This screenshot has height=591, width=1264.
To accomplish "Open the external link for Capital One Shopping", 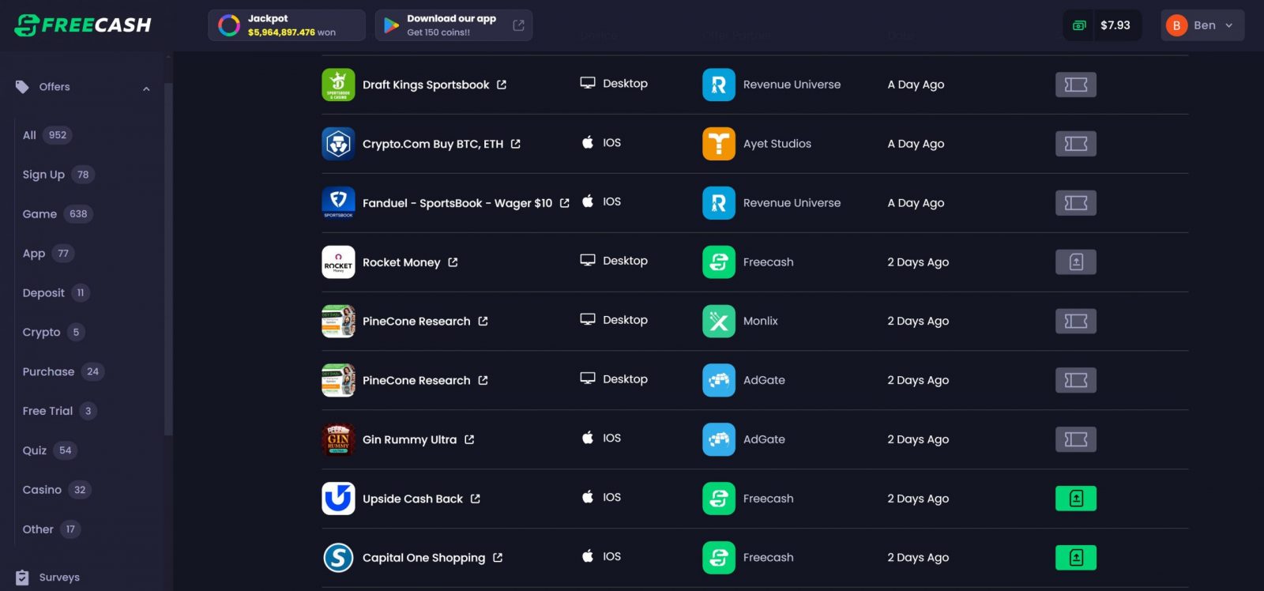I will click(x=498, y=558).
